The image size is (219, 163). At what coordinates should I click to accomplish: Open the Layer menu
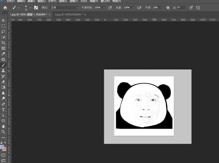coord(41,1)
